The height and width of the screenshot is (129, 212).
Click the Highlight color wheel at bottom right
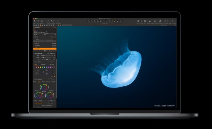coord(50,95)
